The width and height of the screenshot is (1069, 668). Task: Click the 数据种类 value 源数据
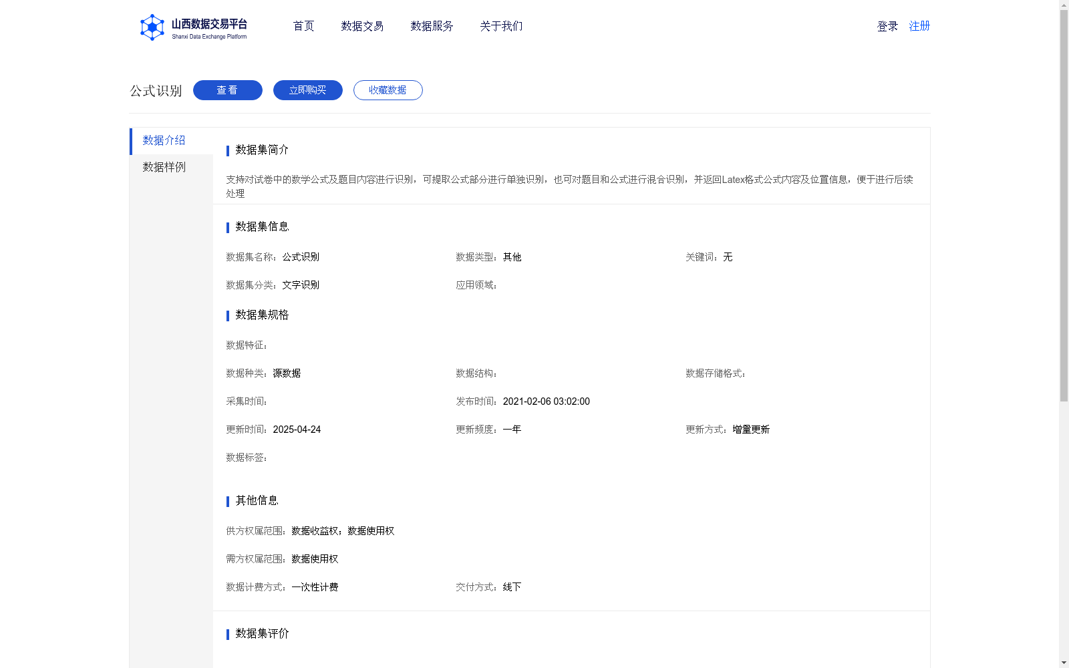click(x=287, y=373)
